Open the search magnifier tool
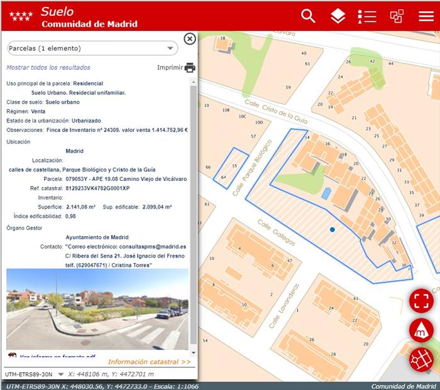The height and width of the screenshot is (390, 440). pyautogui.click(x=308, y=16)
